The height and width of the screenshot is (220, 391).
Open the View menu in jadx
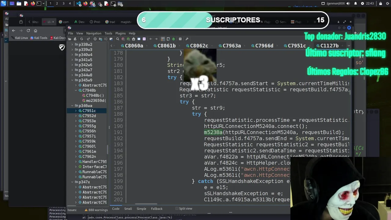pyautogui.click(x=79, y=33)
